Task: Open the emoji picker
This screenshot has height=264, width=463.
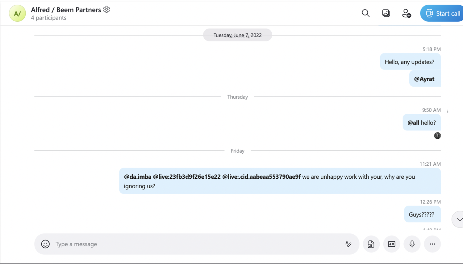Action: (x=45, y=244)
